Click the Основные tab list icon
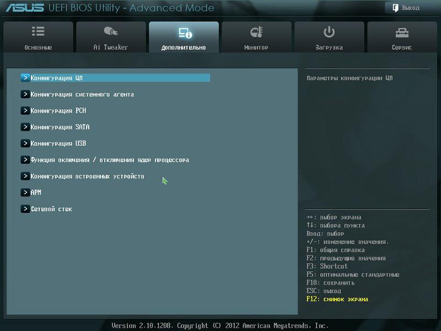This screenshot has width=441, height=331. click(38, 32)
